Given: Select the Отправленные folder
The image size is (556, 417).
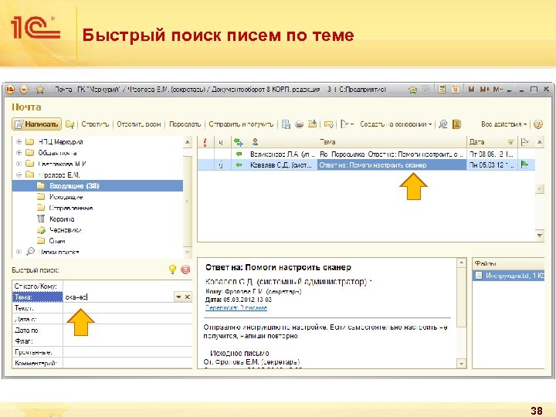Looking at the screenshot, I should 70,208.
